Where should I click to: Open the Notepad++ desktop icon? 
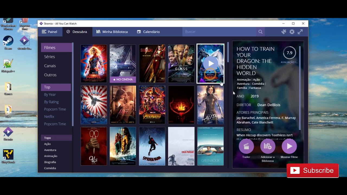[x=8, y=66]
